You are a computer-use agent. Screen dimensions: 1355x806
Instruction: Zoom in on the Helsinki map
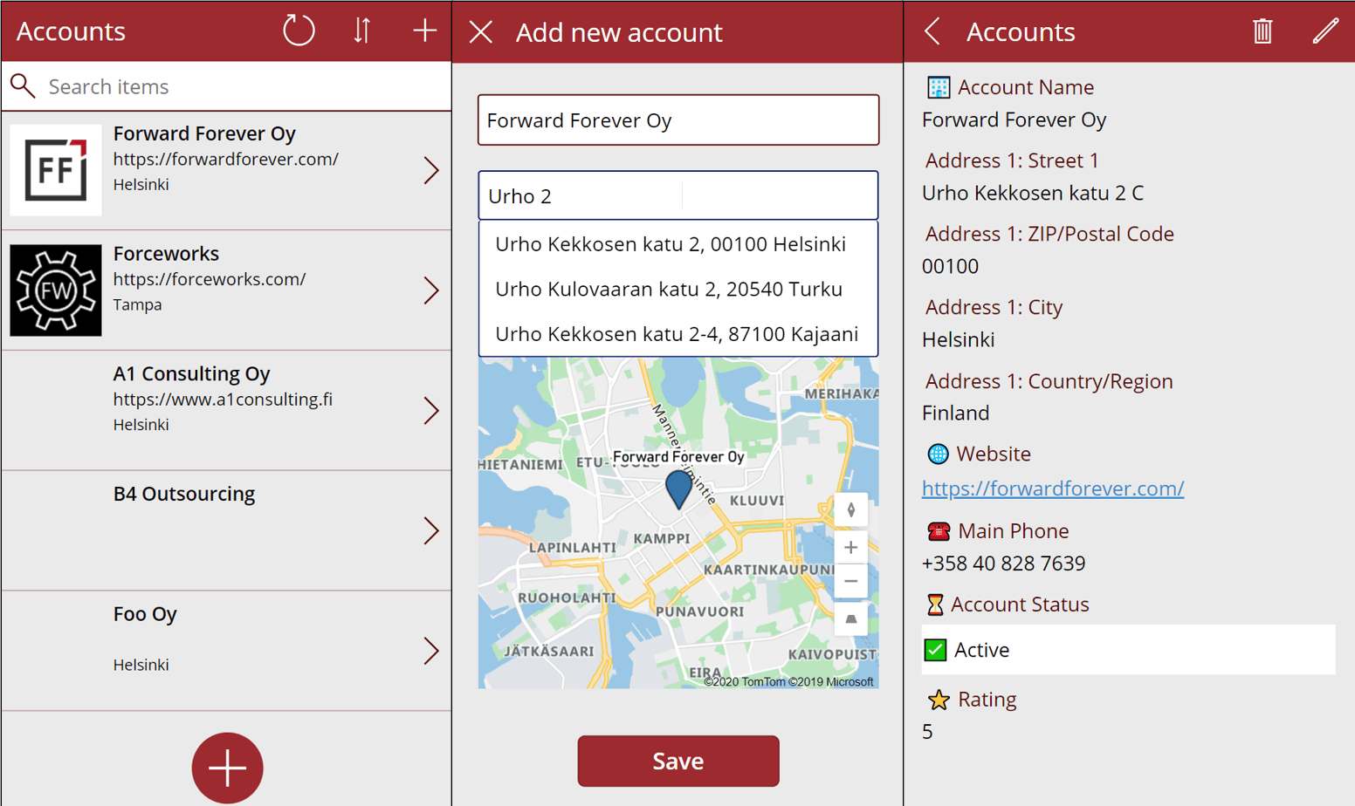(850, 547)
